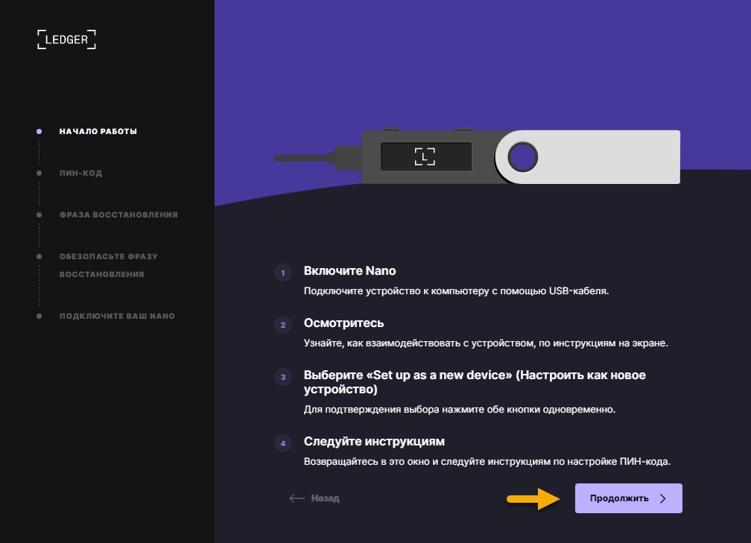This screenshot has width=751, height=543.
Task: Click the ФРАЗА ВОССТАНОВЛЕНИЯ step bullet dot
Action: tap(39, 215)
